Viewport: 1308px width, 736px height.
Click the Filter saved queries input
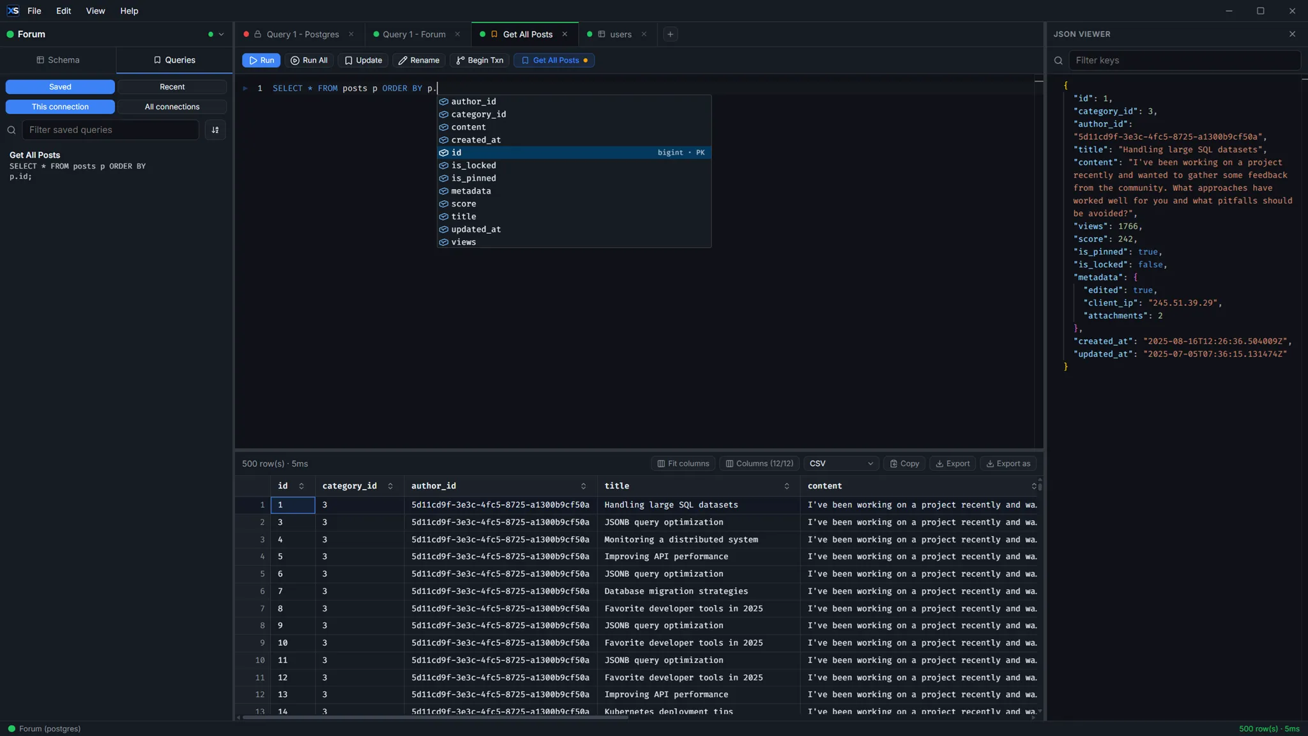coord(110,130)
